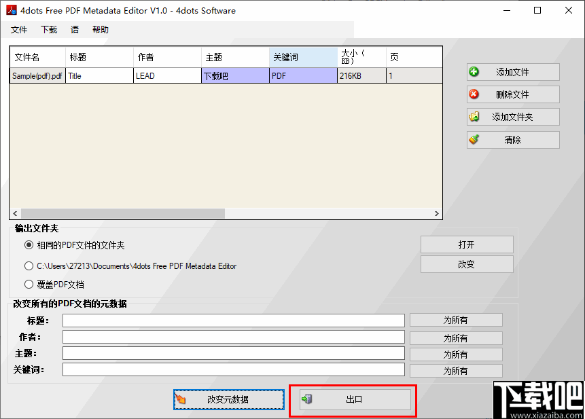Select the custom output folder radio option
Screen dimensions: 585x419
[x=28, y=266]
